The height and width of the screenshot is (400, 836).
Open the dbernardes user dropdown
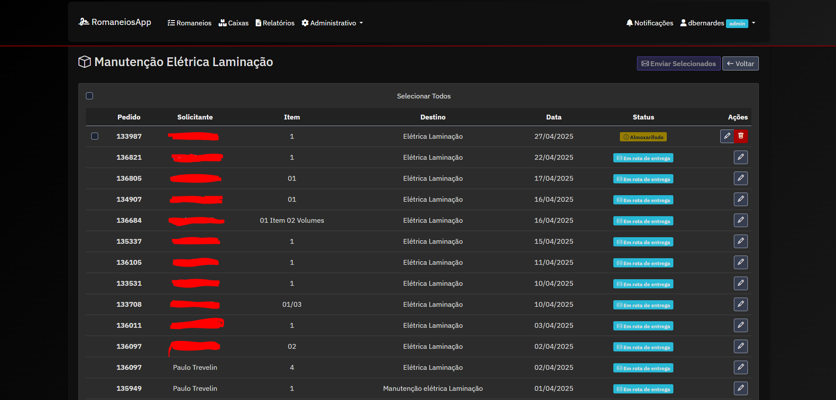[718, 23]
